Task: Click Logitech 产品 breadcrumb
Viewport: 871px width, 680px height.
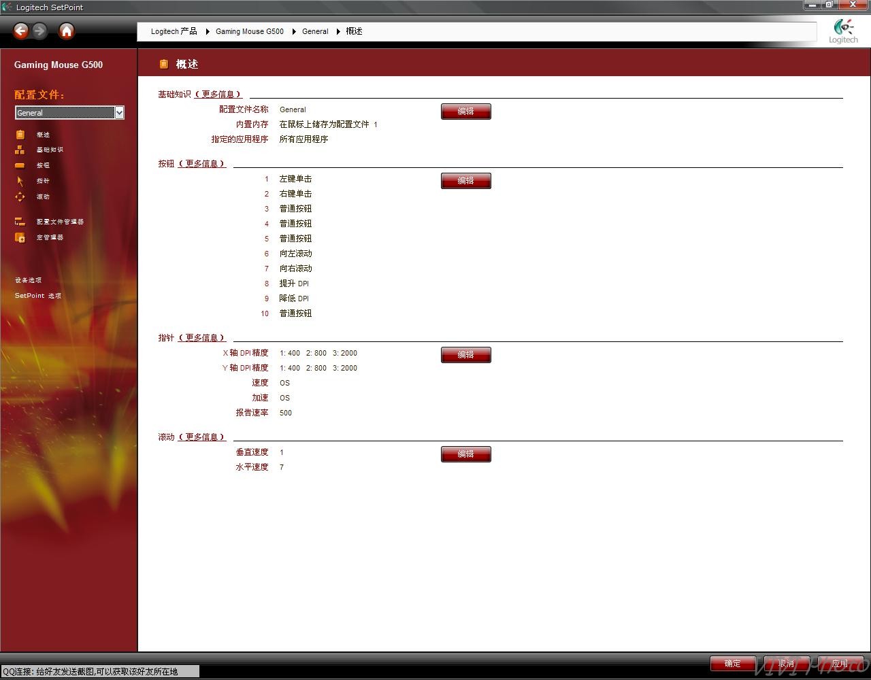Action: click(174, 31)
